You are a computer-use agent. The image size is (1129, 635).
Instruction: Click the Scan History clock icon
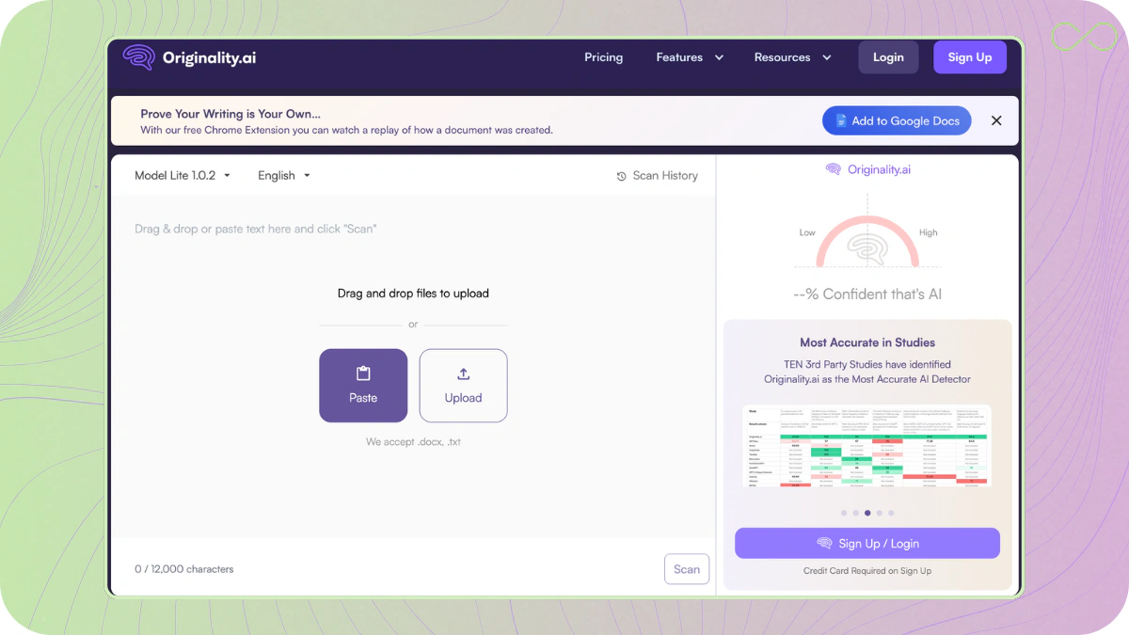tap(621, 176)
